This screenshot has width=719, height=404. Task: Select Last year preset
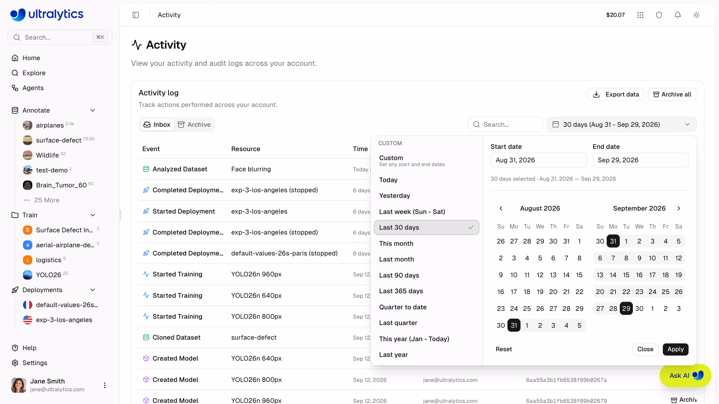427,355
